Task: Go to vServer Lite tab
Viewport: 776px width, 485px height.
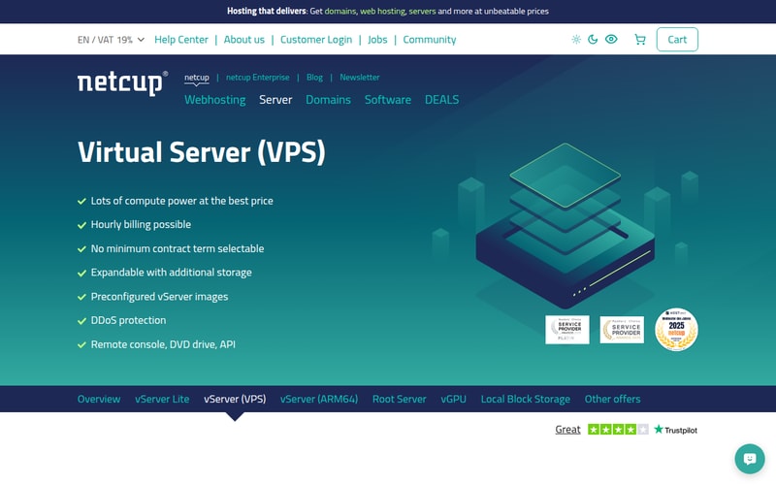Action: click(x=162, y=399)
